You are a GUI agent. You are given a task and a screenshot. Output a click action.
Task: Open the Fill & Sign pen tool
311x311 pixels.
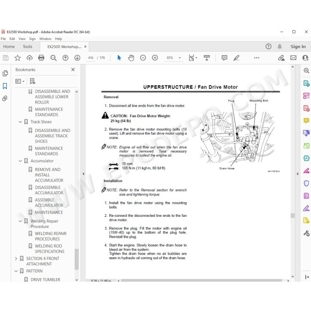pos(306,208)
